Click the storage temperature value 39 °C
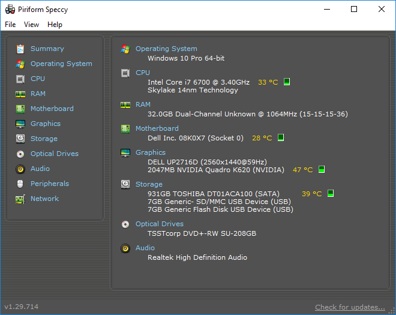This screenshot has width=396, height=315. tap(311, 194)
